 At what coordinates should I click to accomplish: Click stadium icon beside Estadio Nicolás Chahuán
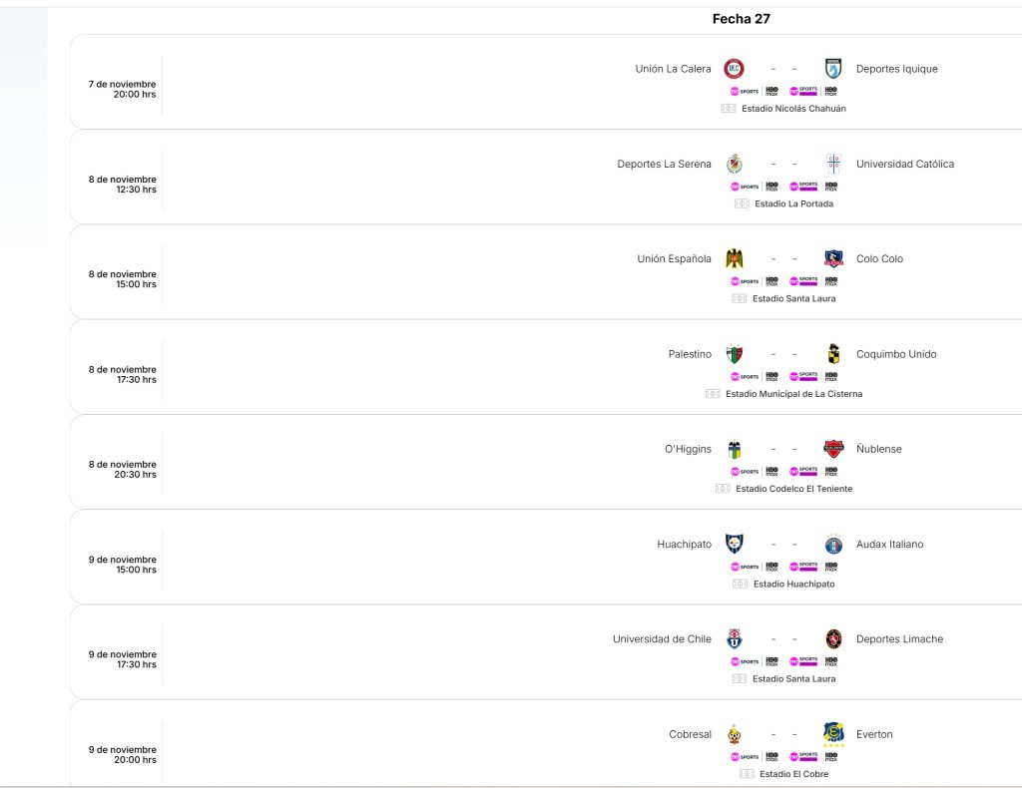click(729, 109)
